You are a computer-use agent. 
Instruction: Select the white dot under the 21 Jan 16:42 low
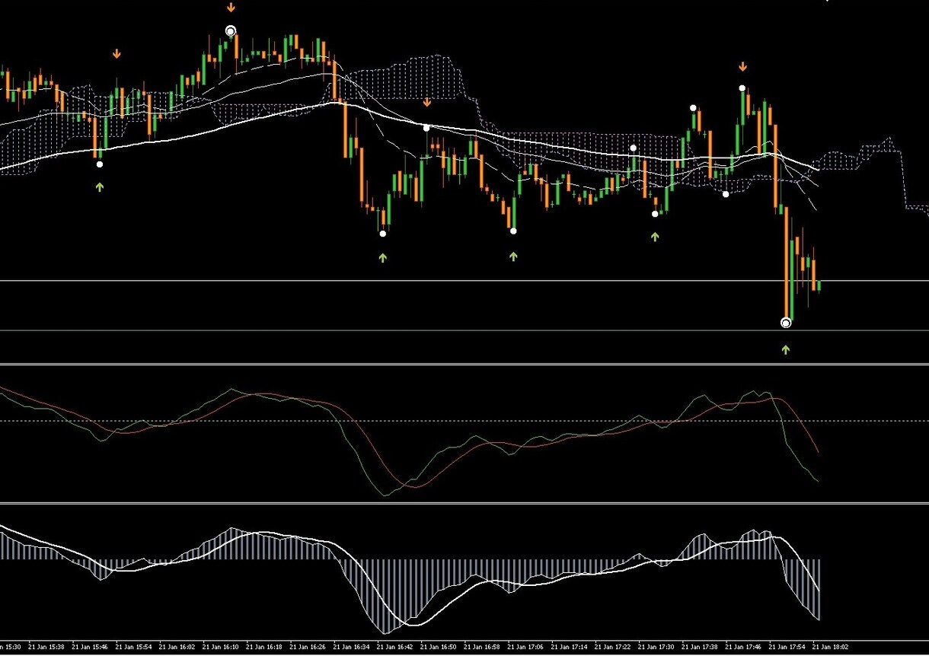(383, 234)
